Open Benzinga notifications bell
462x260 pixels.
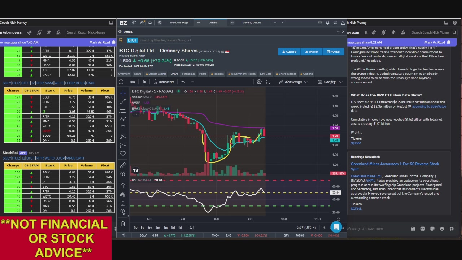click(x=327, y=22)
